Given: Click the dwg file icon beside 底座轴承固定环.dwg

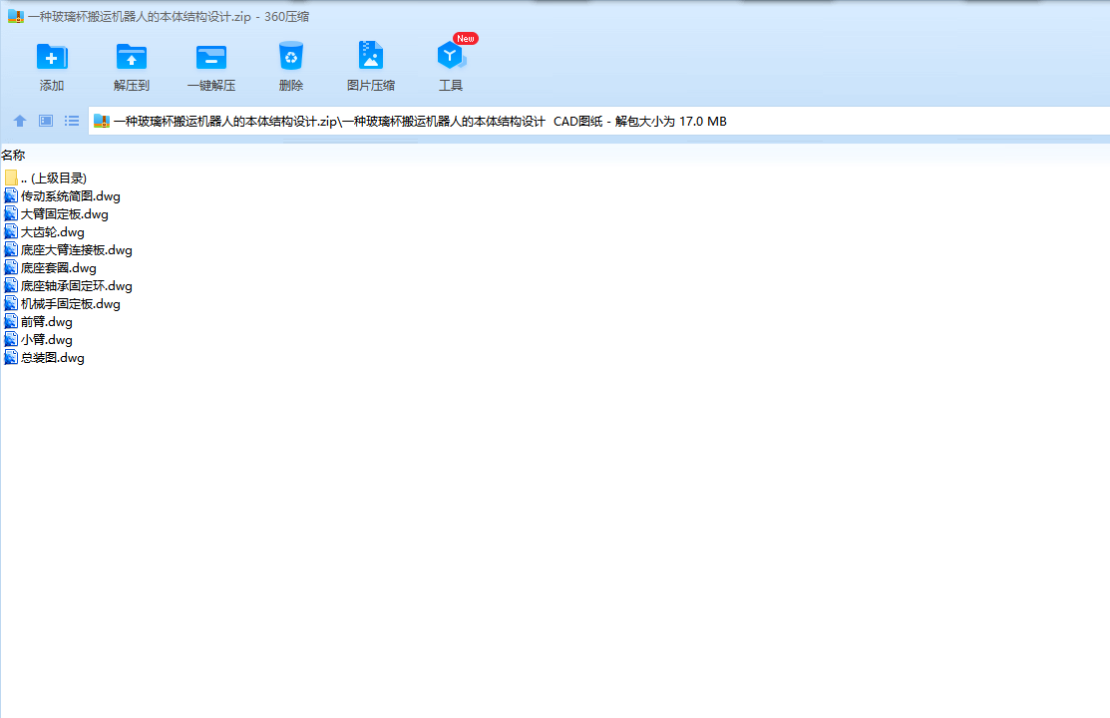Looking at the screenshot, I should 11,285.
